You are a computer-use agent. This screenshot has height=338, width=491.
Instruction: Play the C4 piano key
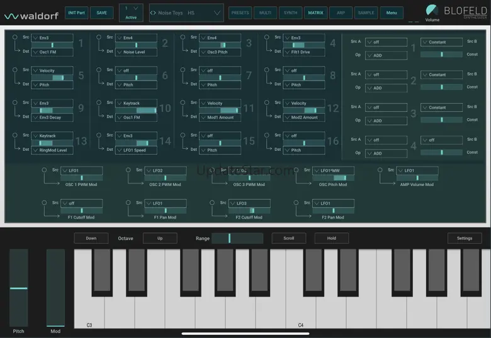[x=301, y=312]
